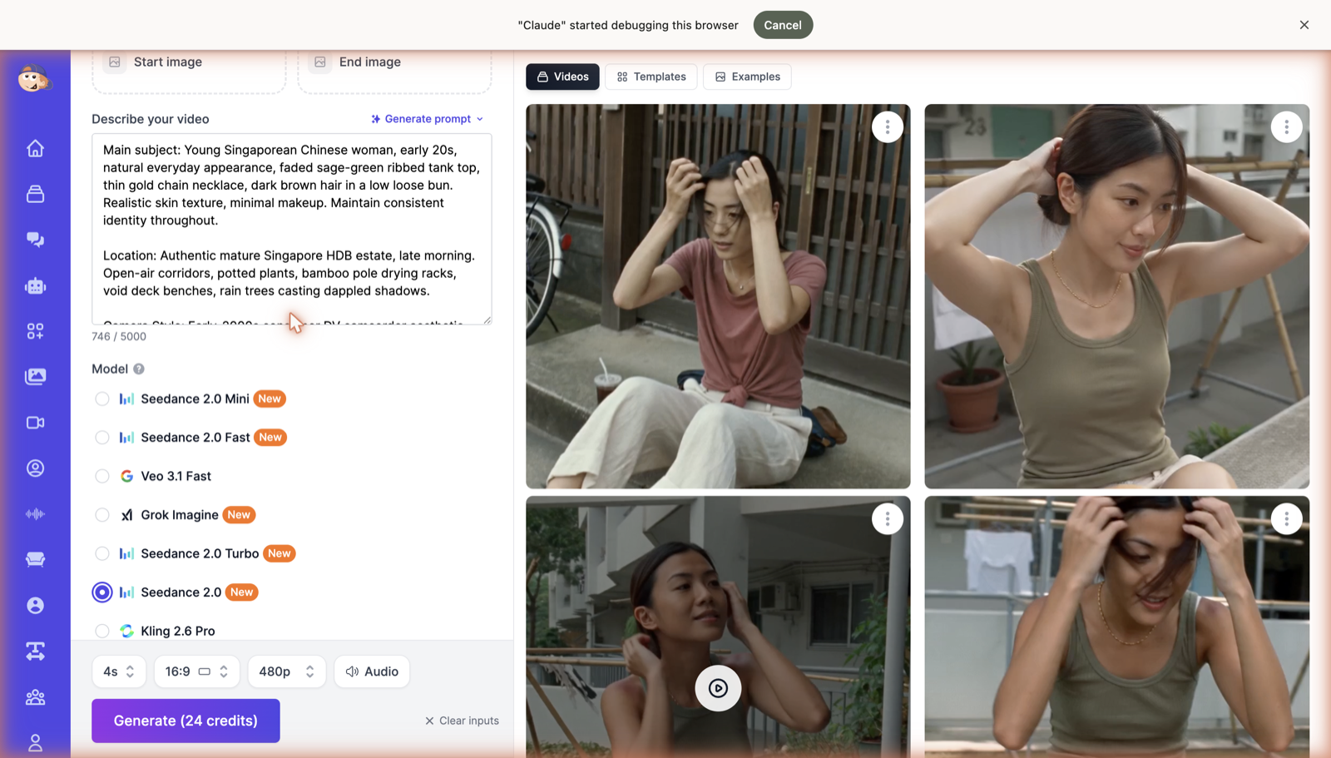Open the bottom single person sidebar icon
Image resolution: width=1331 pixels, height=758 pixels.
pos(35,743)
